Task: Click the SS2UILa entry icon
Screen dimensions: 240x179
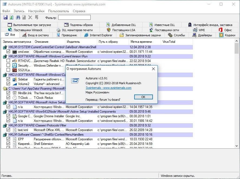Action: click(15, 70)
